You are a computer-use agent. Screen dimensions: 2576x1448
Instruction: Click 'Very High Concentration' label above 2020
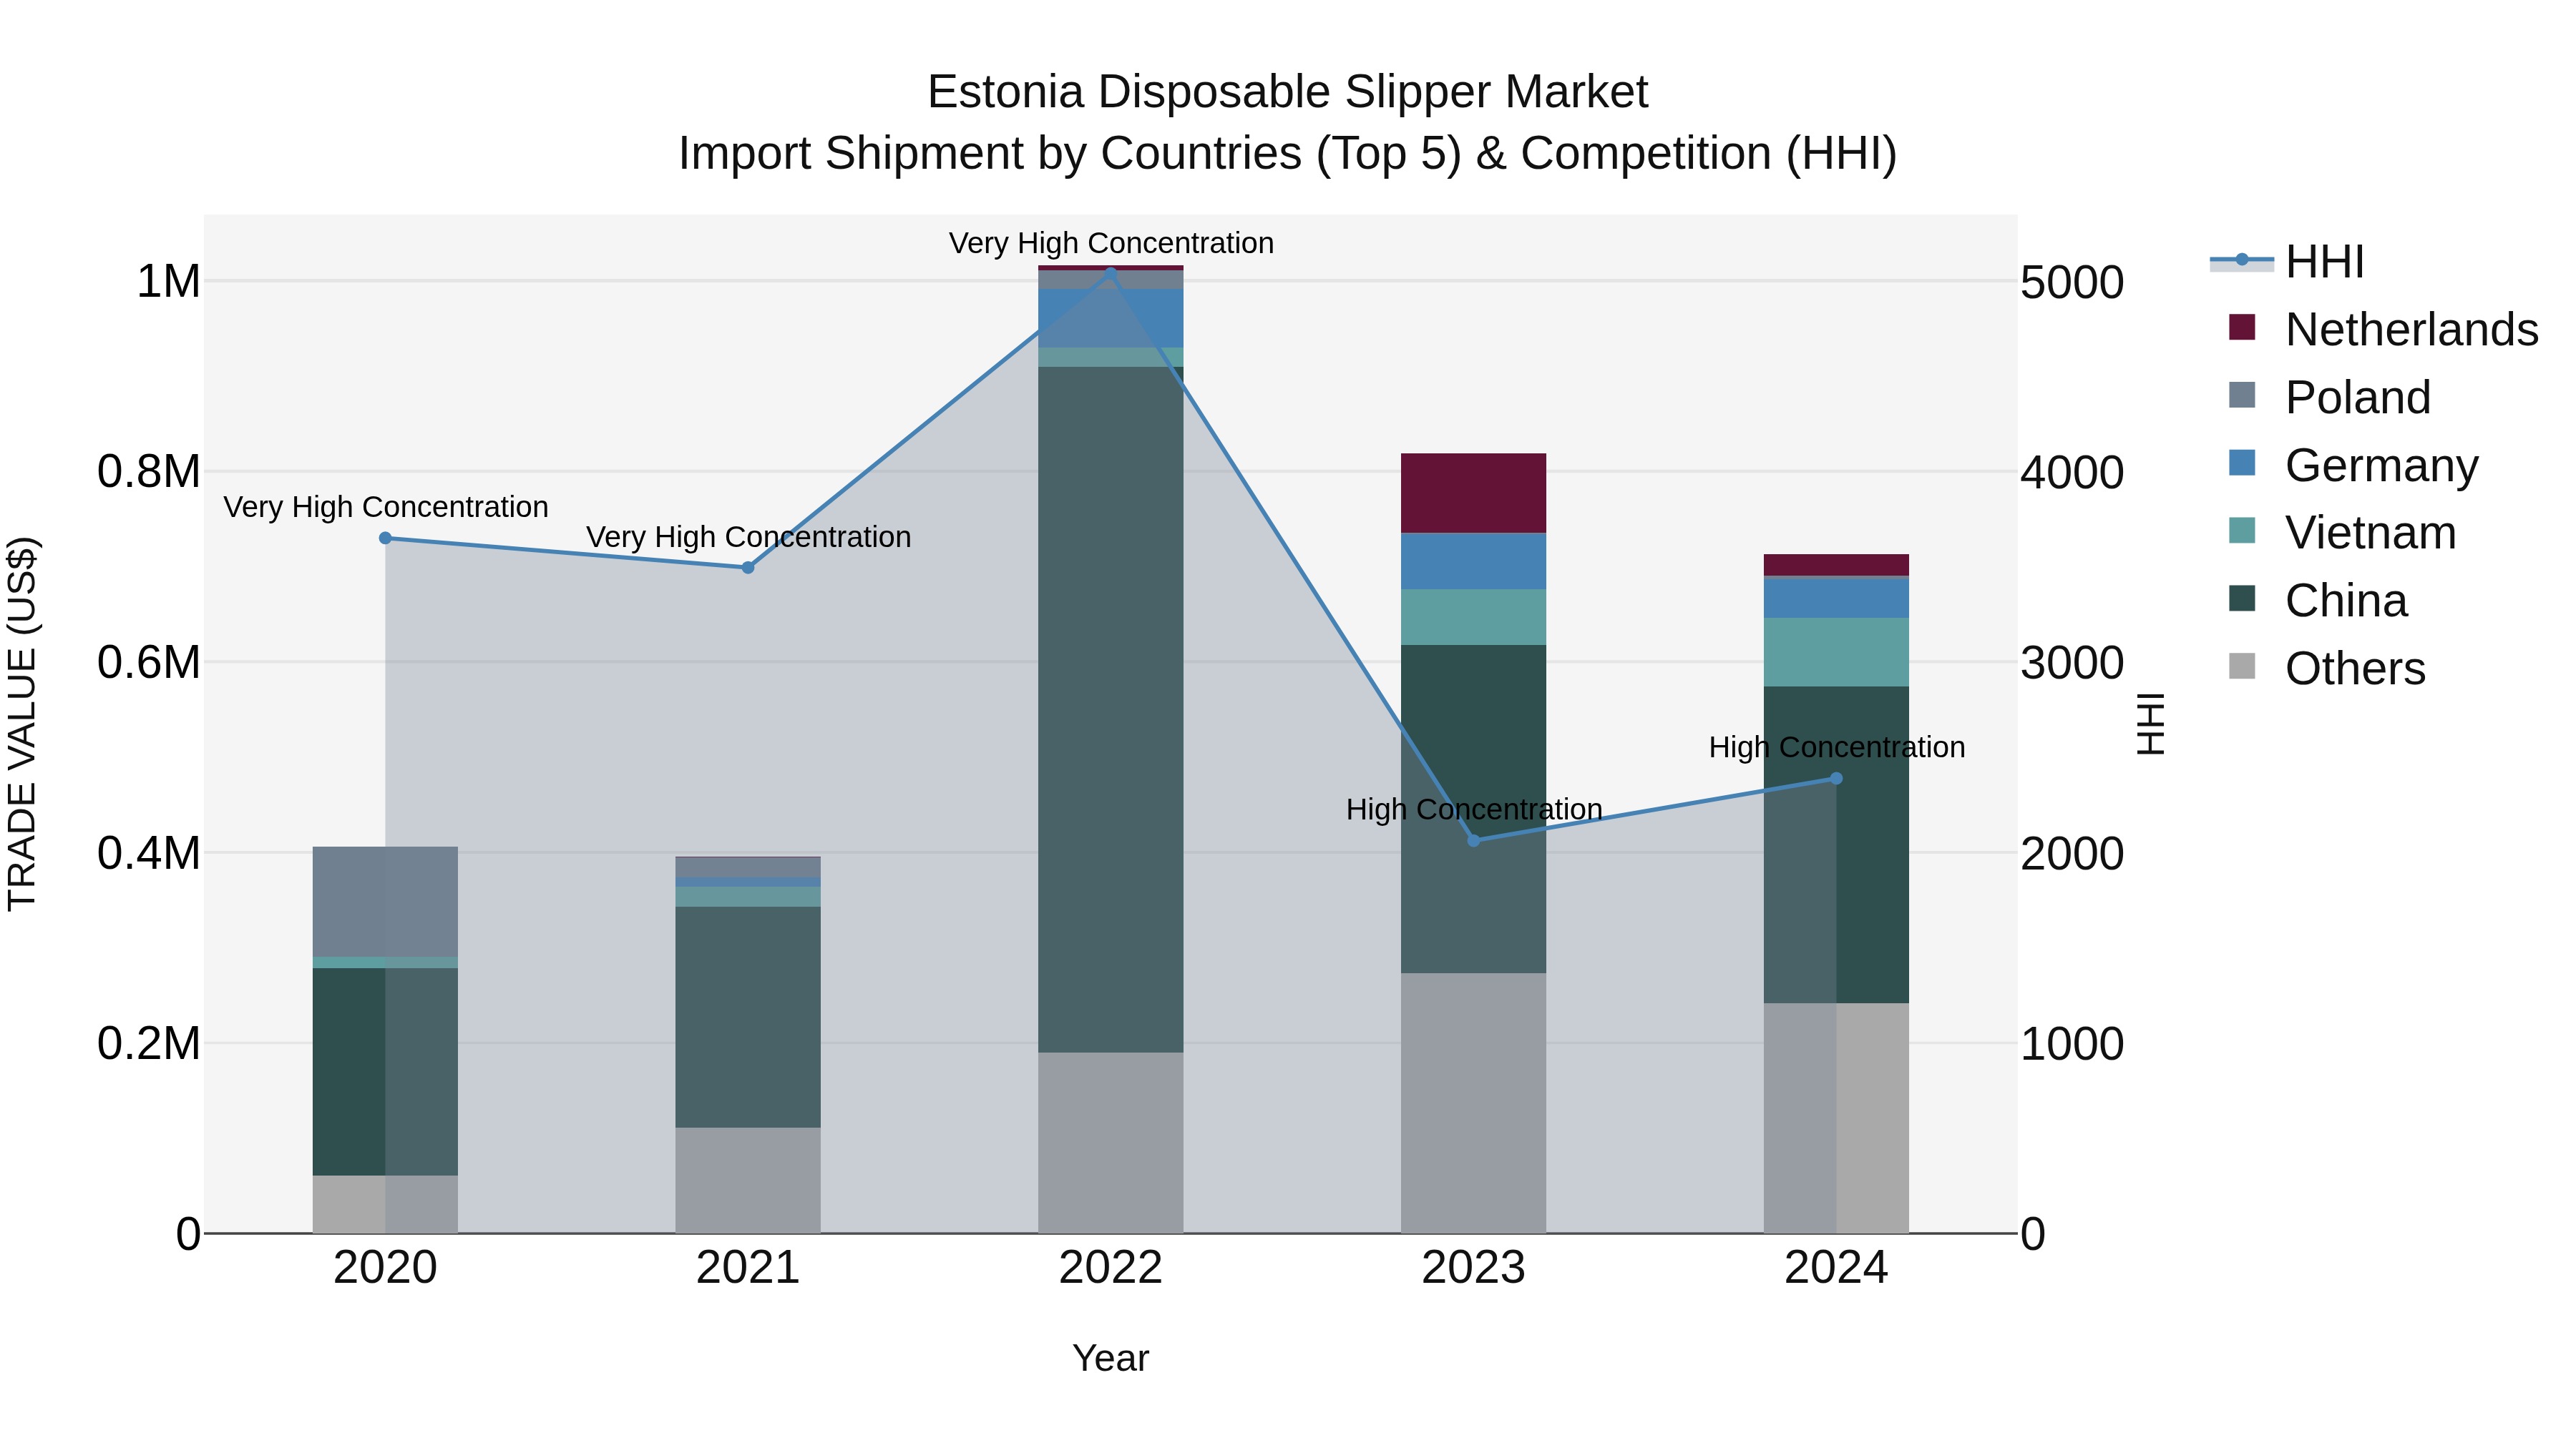(x=386, y=507)
